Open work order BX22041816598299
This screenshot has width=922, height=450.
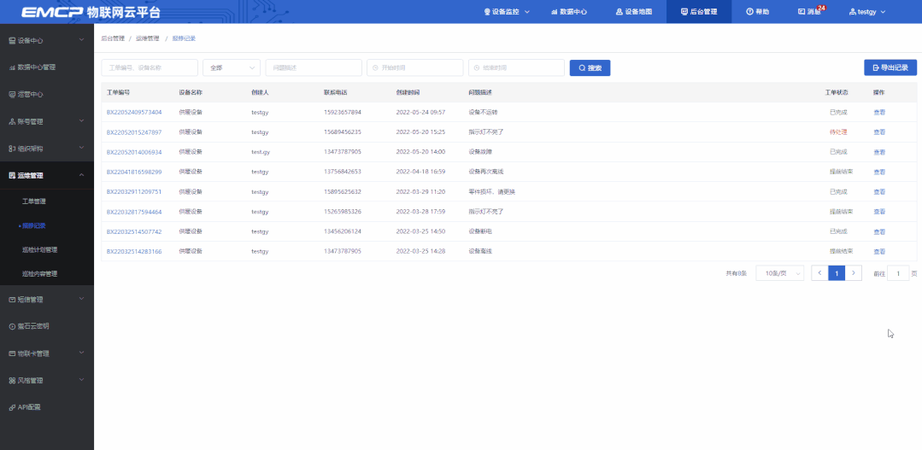pyautogui.click(x=134, y=172)
